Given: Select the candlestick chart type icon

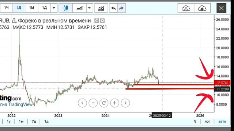Looking at the screenshot, I should pos(66,8).
